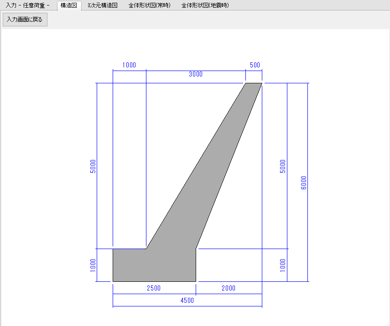Click the 入力画面に戻る button
This screenshot has height=326, width=390.
click(25, 20)
